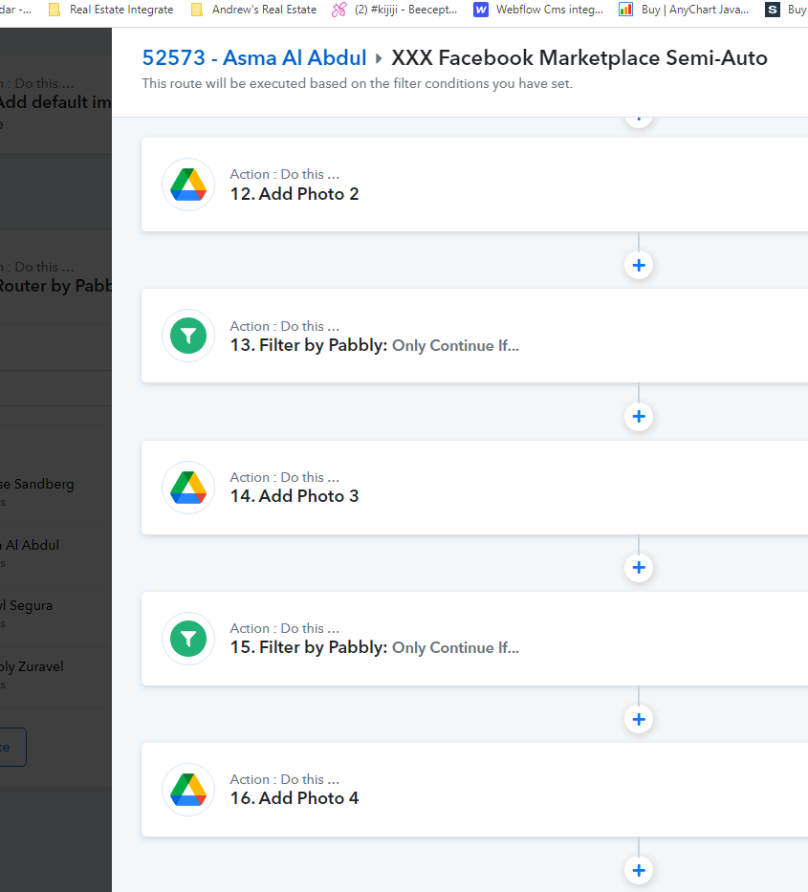Image resolution: width=808 pixels, height=892 pixels.
Task: Add a step after 15. Filter by Pabbly
Action: tap(639, 719)
